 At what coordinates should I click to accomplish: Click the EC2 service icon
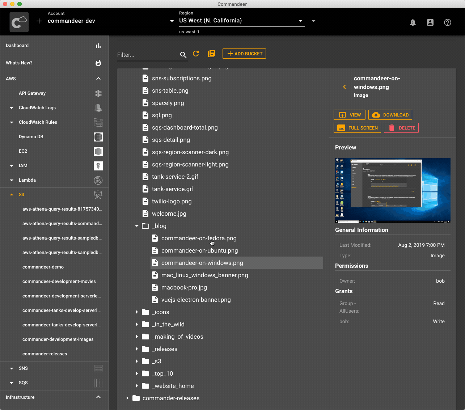coord(98,151)
